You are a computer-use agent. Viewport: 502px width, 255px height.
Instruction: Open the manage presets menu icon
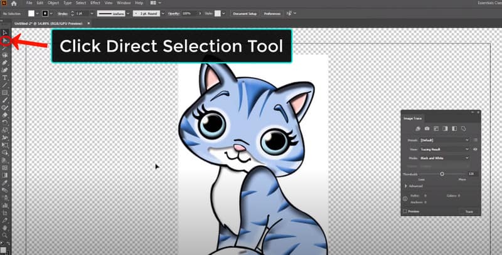click(x=476, y=140)
